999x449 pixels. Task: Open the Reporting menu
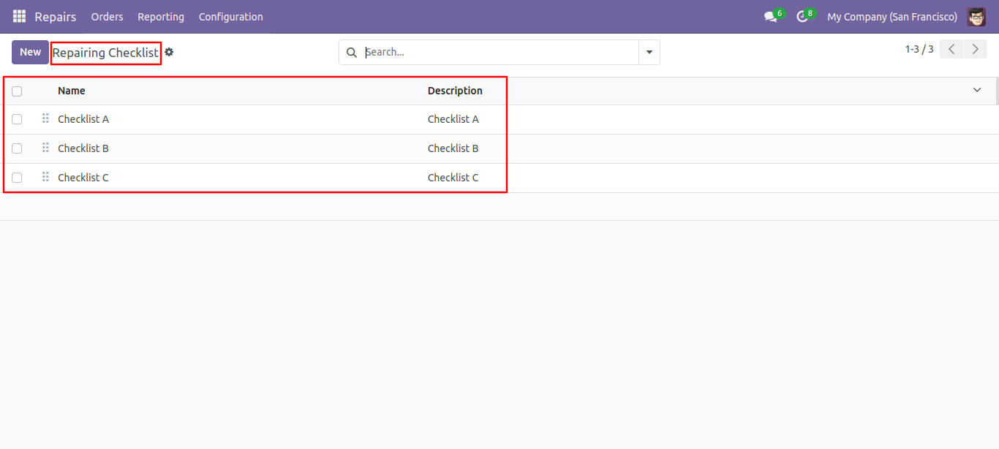pyautogui.click(x=161, y=17)
